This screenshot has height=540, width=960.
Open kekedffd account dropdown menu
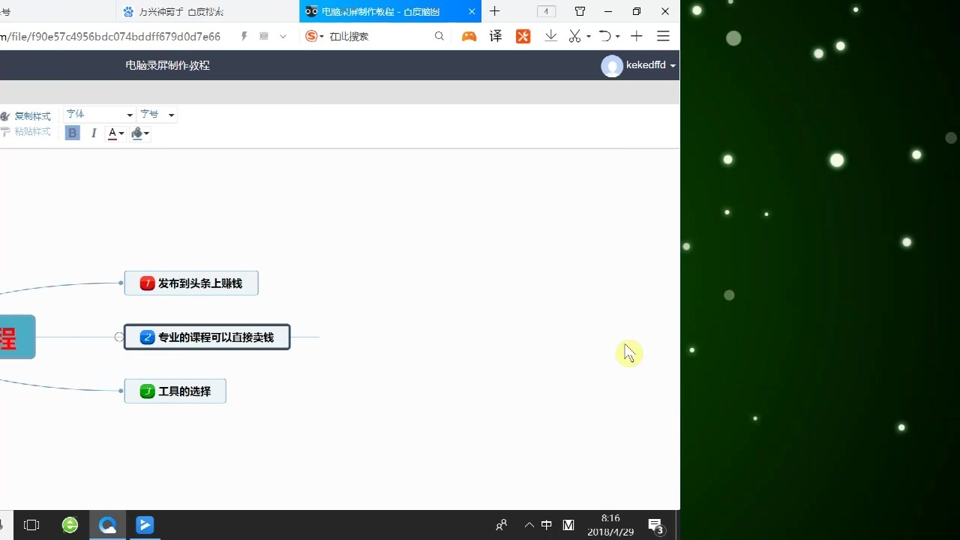[651, 65]
